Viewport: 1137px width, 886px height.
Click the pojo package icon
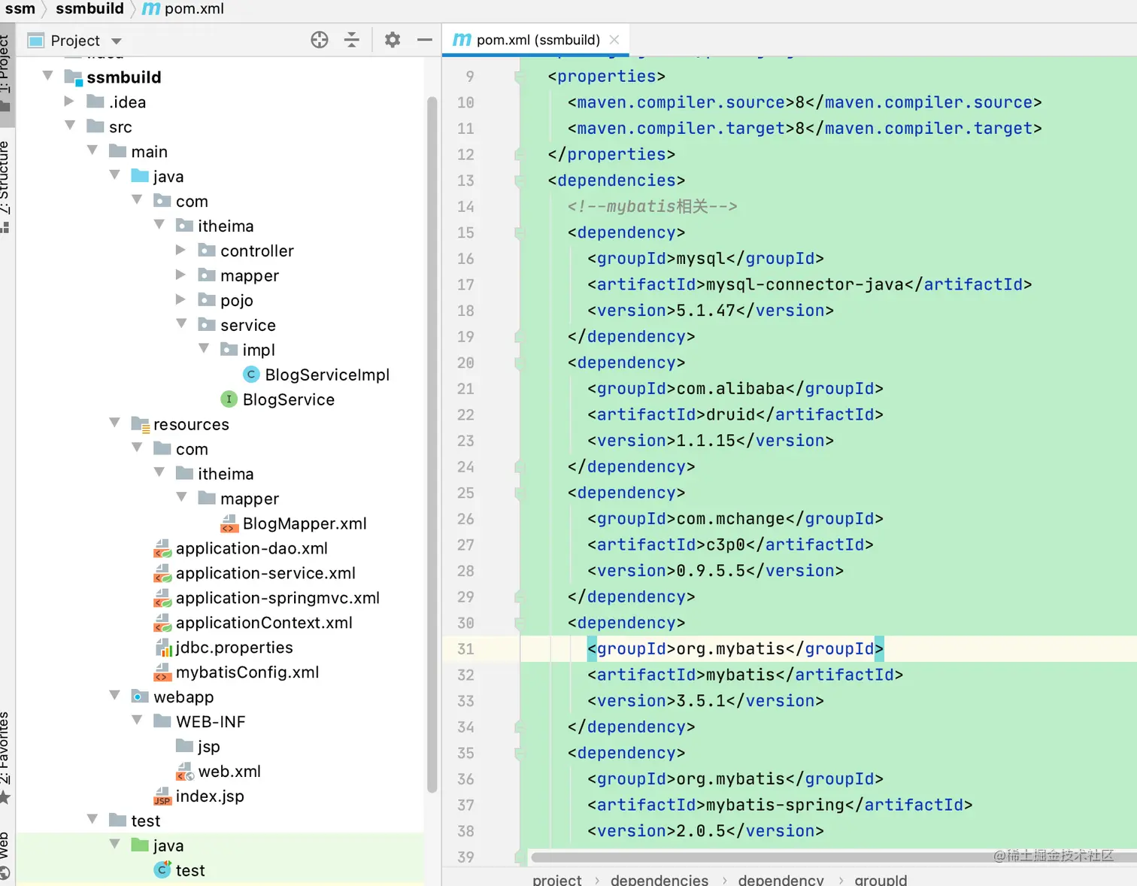pos(207,300)
